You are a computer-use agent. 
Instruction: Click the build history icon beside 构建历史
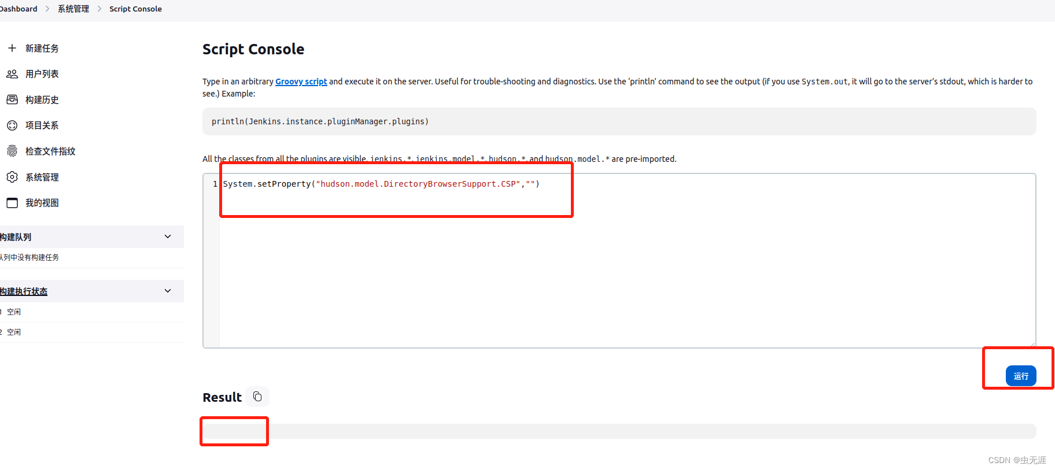point(12,99)
